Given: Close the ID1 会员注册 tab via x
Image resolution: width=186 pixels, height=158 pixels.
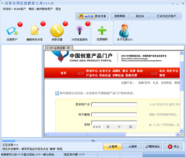Looking at the screenshot, I should click(x=48, y=48).
